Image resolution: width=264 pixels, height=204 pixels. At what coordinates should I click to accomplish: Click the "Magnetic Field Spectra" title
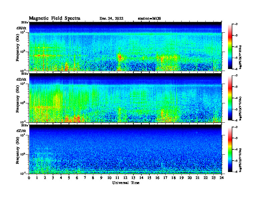pyautogui.click(x=55, y=18)
